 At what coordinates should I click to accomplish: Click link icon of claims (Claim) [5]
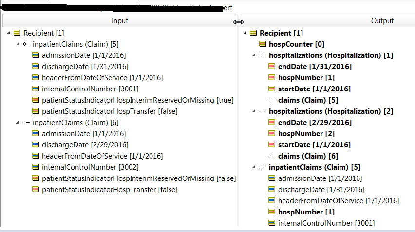(x=272, y=100)
